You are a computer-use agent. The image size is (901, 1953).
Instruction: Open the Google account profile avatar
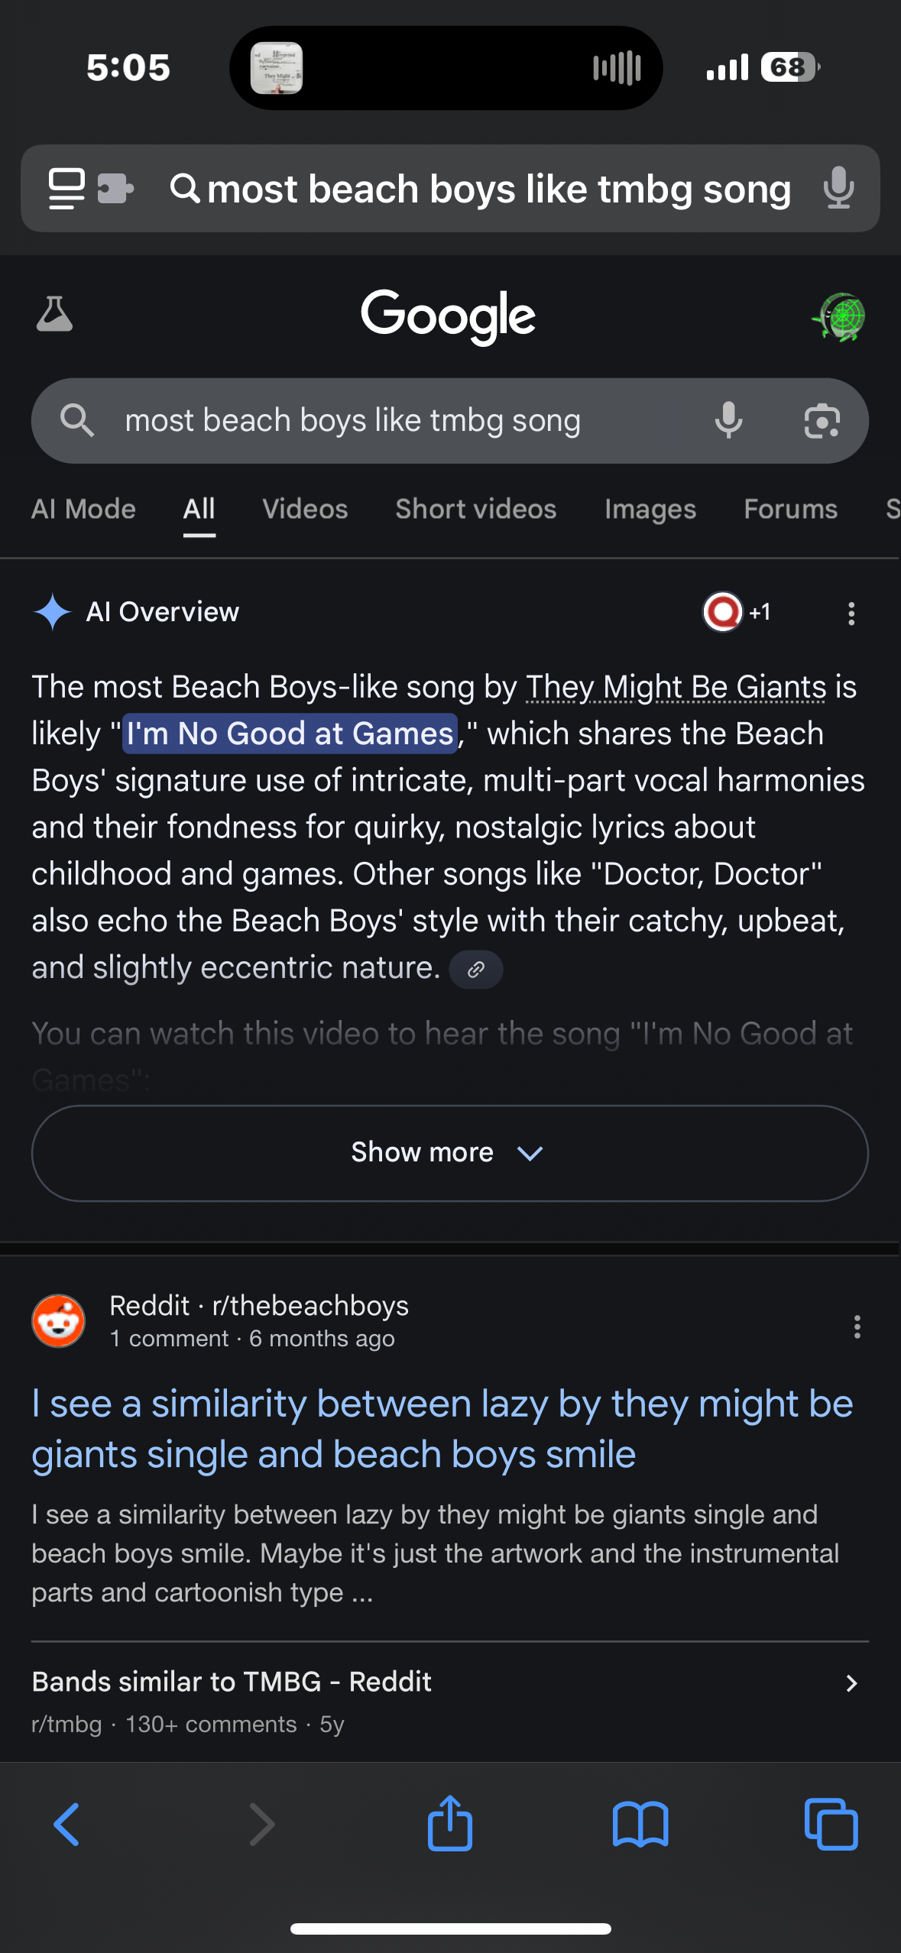pos(840,316)
